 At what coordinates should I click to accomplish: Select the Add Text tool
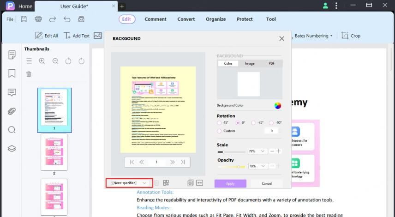[x=77, y=36]
